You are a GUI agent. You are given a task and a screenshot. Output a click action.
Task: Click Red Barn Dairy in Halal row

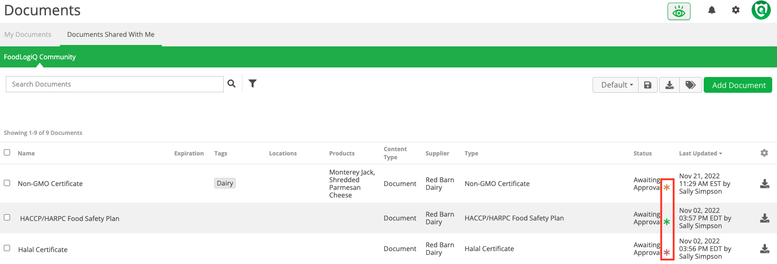(440, 249)
